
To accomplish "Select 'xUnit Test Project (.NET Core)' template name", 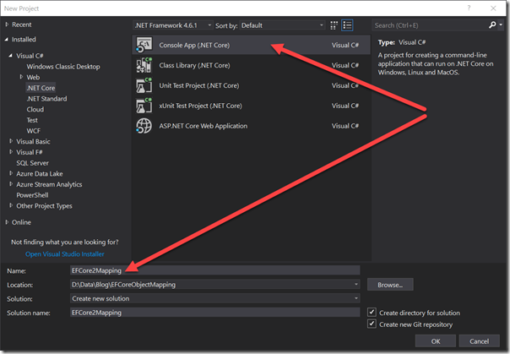I will (200, 106).
